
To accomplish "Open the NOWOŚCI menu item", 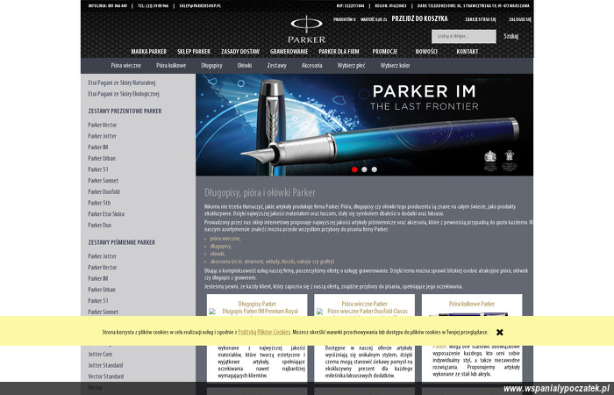I will tap(426, 51).
